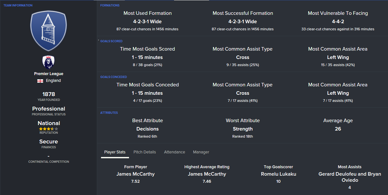Select the Player Stats tab
Screen dimensions: 388x195
click(115, 152)
